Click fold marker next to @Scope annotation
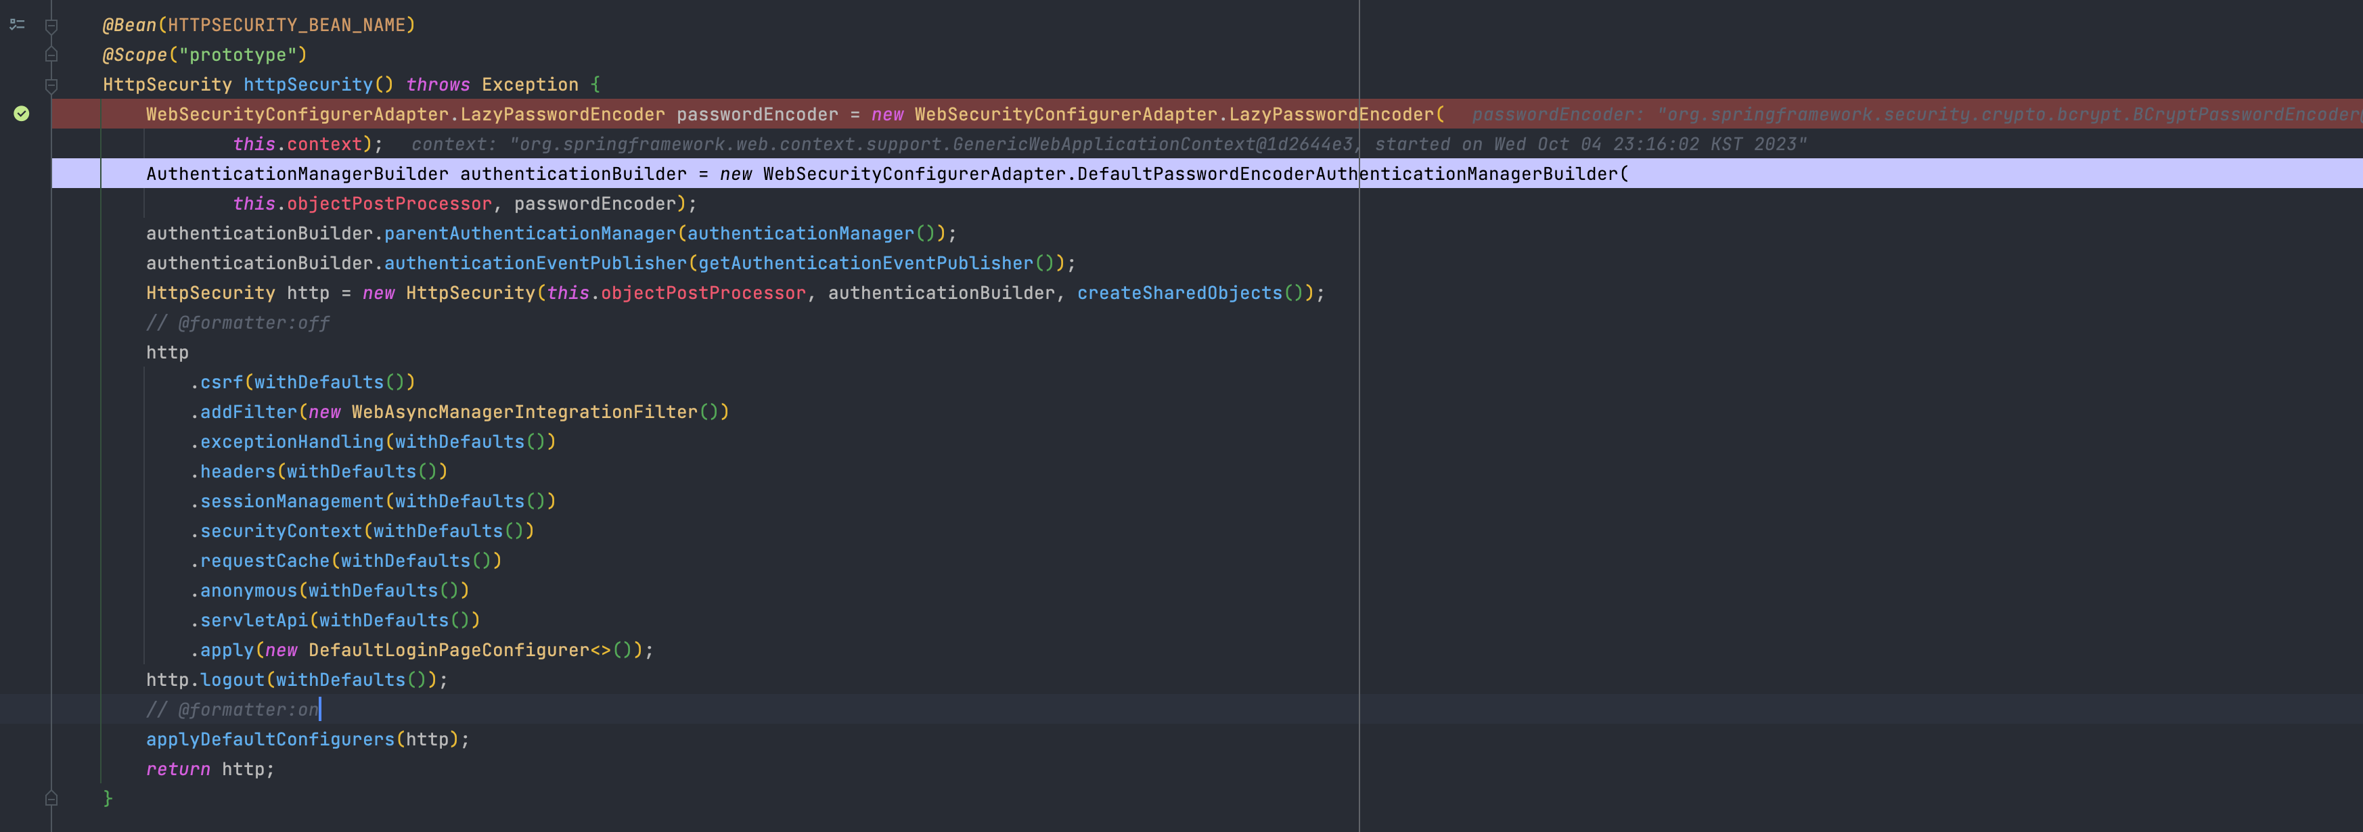This screenshot has width=2363, height=832. pyautogui.click(x=51, y=55)
